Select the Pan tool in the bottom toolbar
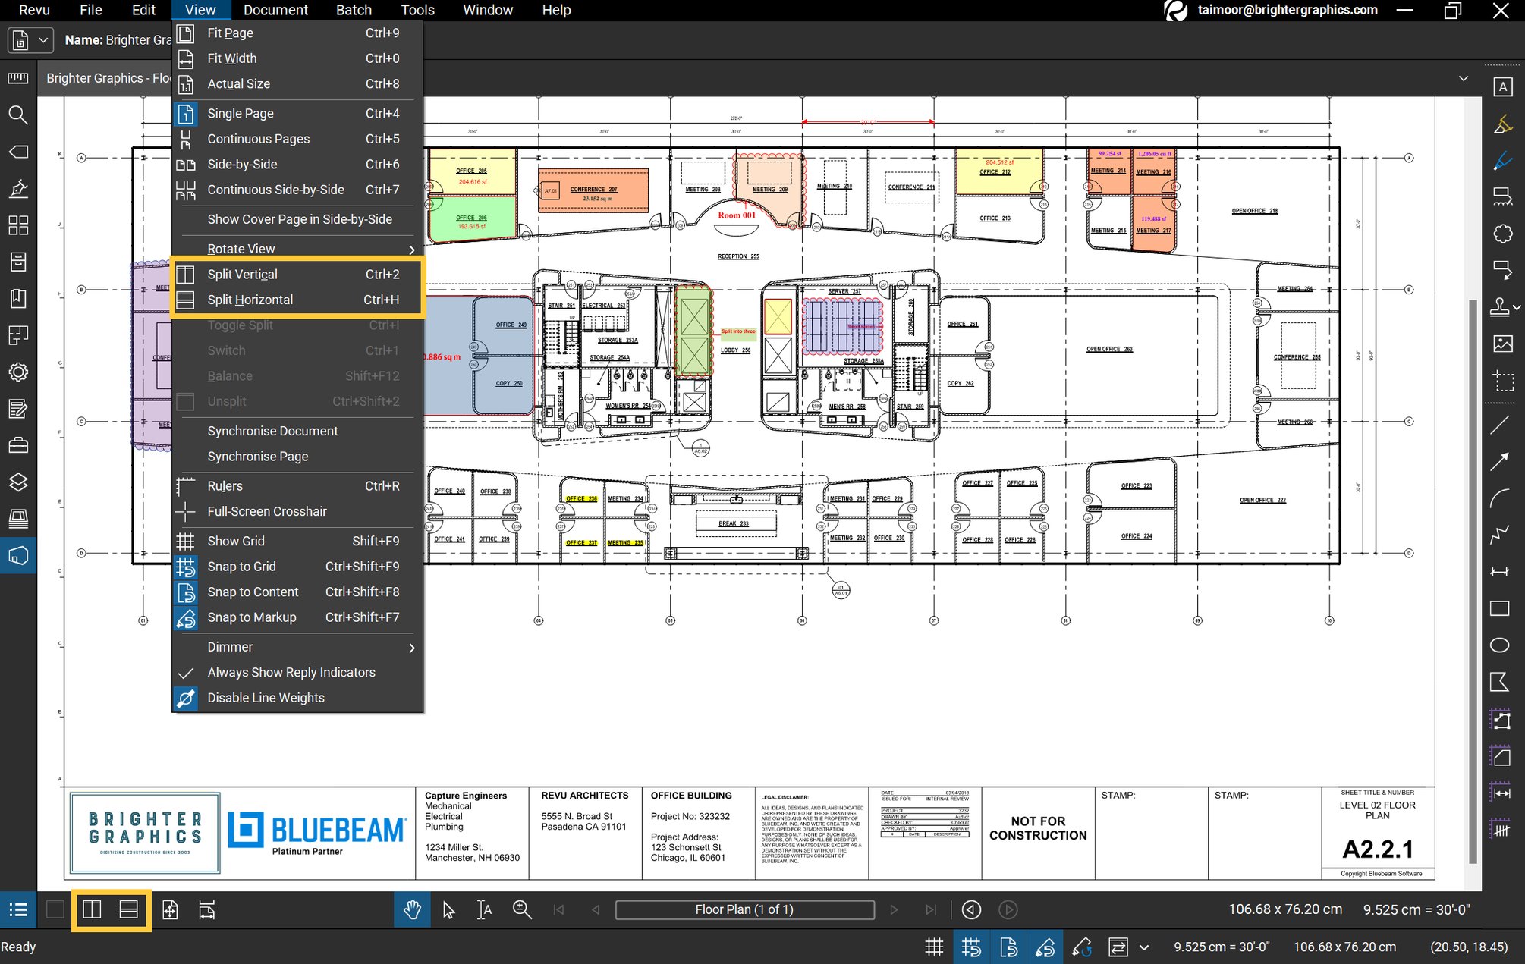The image size is (1525, 964). coord(412,909)
